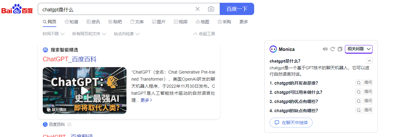
Task: Click question text 4. chatgpt的缺点有哪些?
Action: [294, 111]
